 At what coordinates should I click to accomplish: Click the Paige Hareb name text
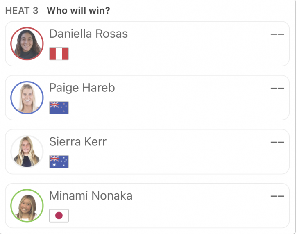pyautogui.click(x=82, y=88)
